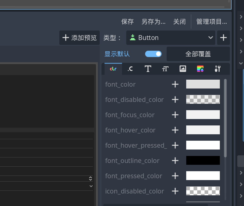
Task: Select the icon_disabled_color label
Action: tap(135, 191)
